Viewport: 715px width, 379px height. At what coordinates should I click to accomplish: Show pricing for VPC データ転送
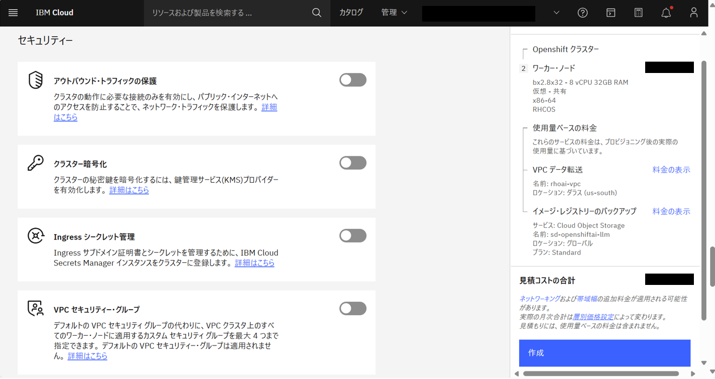click(x=671, y=170)
